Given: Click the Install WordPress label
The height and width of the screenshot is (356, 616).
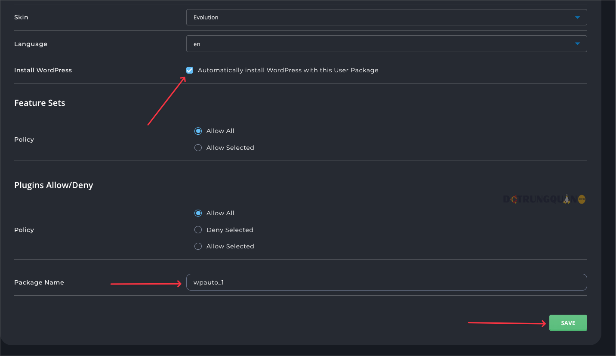Looking at the screenshot, I should 43,70.
